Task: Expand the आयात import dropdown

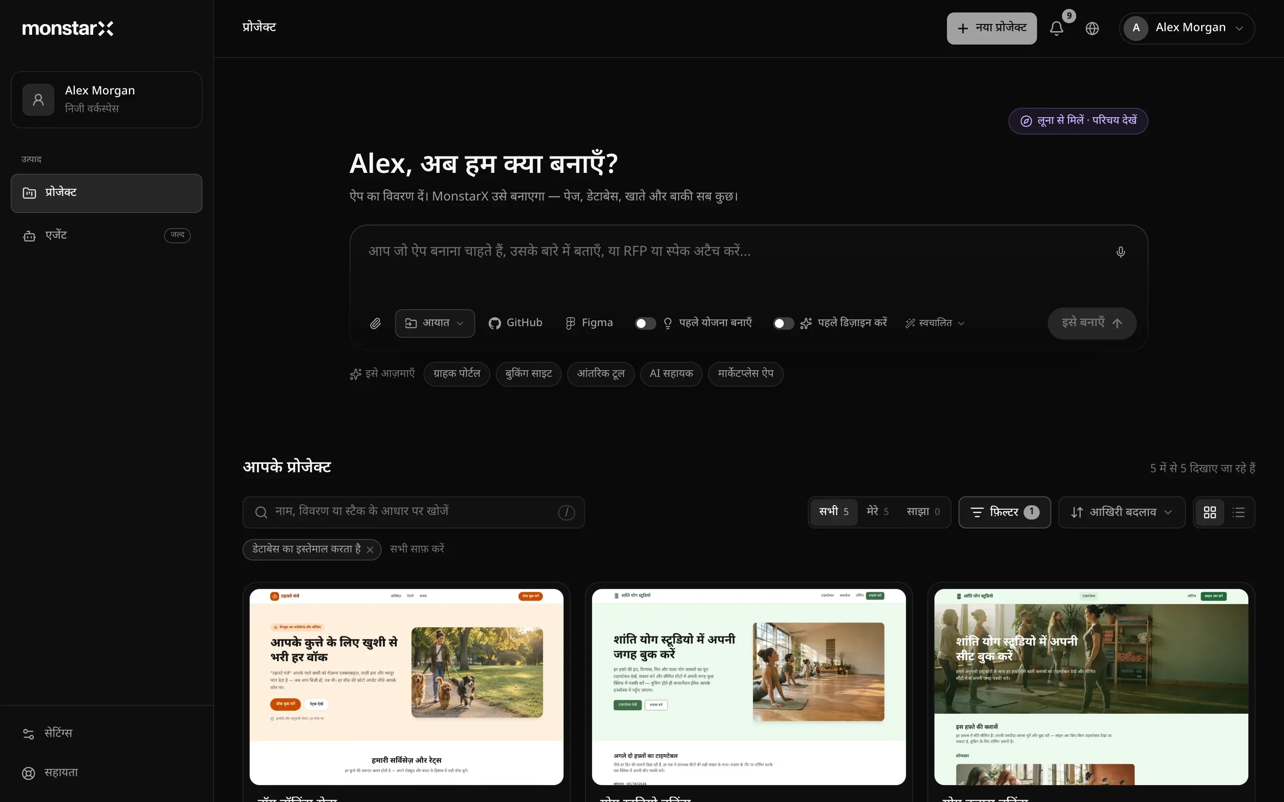Action: (435, 323)
